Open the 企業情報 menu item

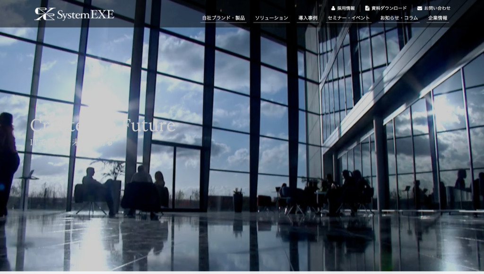click(438, 18)
